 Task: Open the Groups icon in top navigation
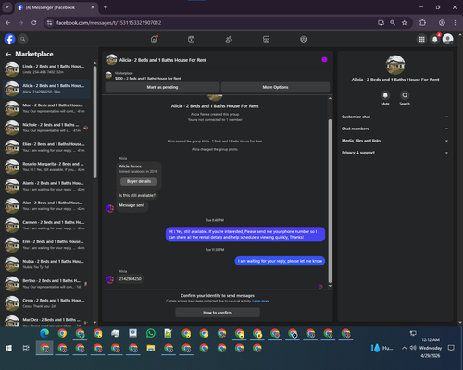[x=304, y=39]
